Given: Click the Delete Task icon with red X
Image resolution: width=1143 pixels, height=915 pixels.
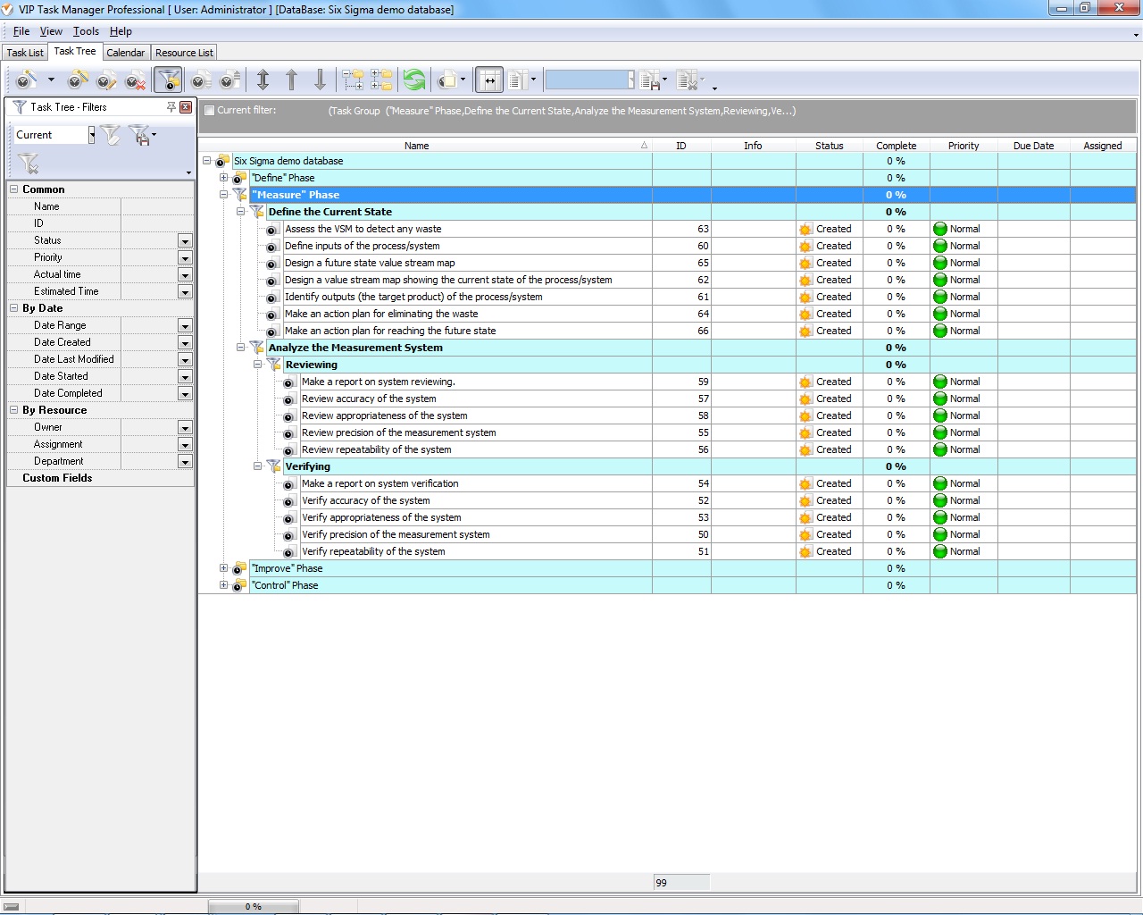Looking at the screenshot, I should 135,80.
